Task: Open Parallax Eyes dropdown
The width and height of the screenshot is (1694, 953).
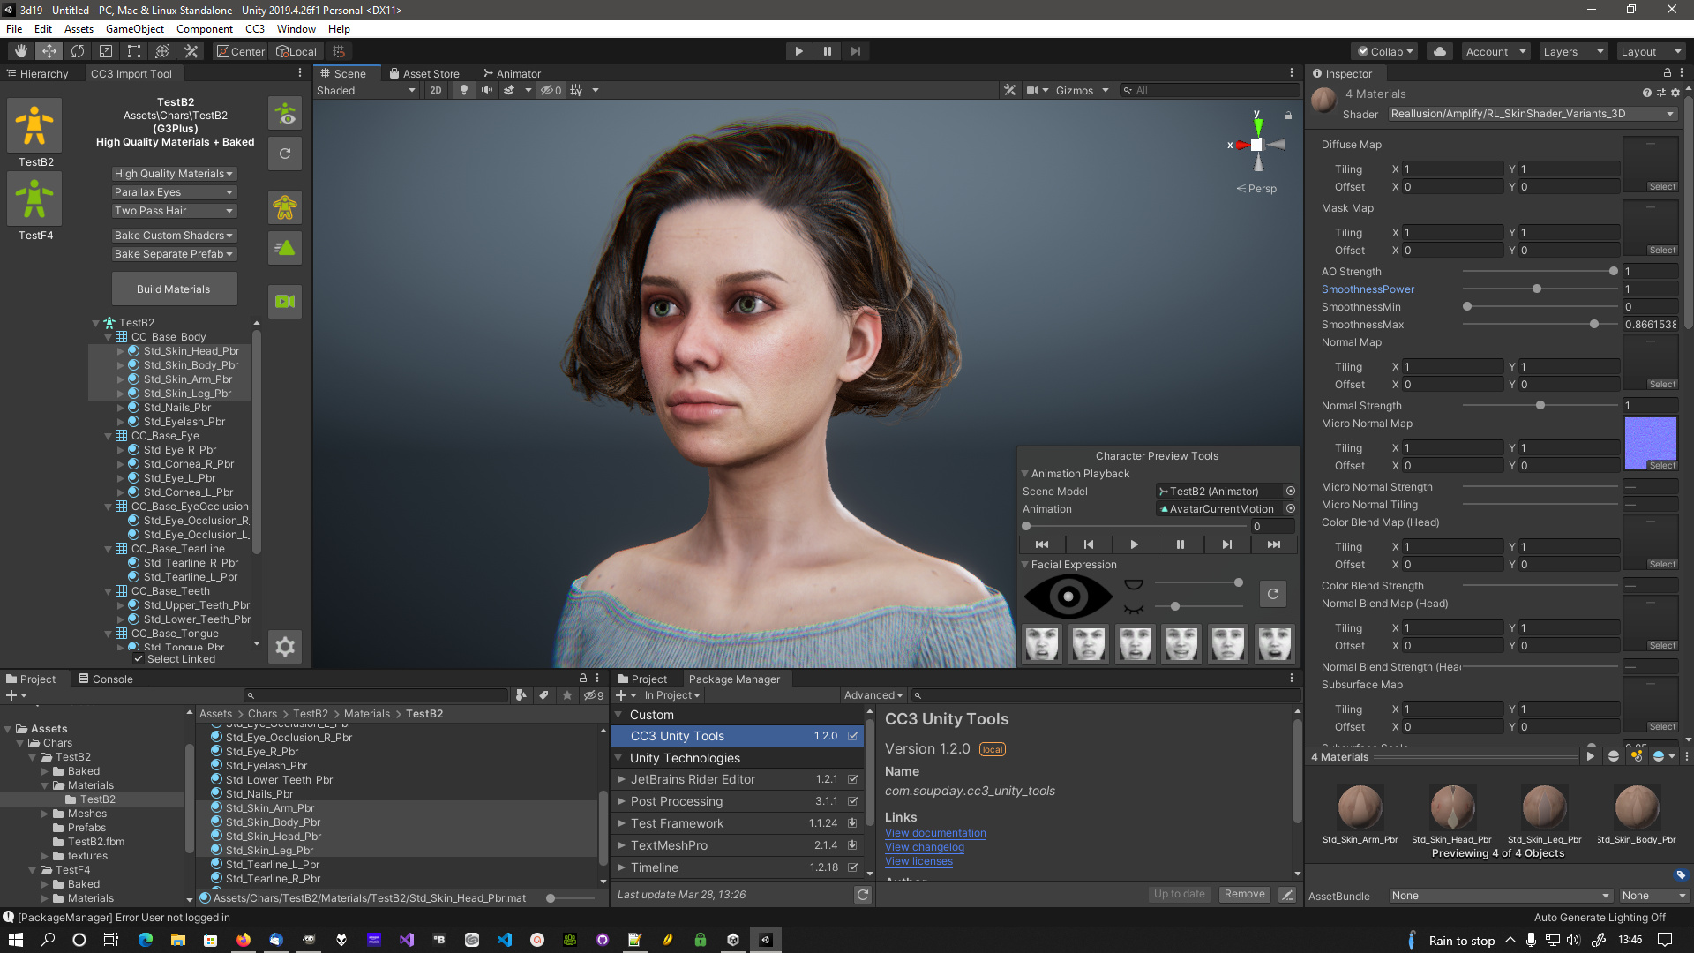Action: coord(174,192)
